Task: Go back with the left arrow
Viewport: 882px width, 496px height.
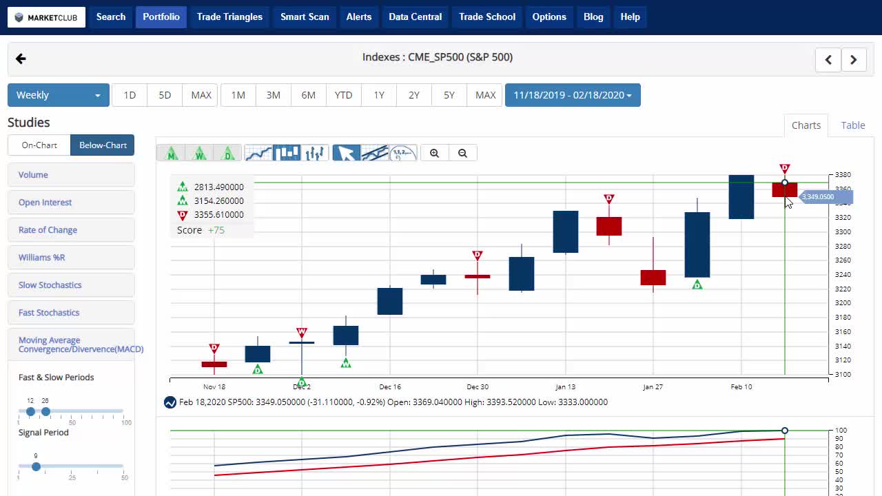Action: (x=21, y=59)
